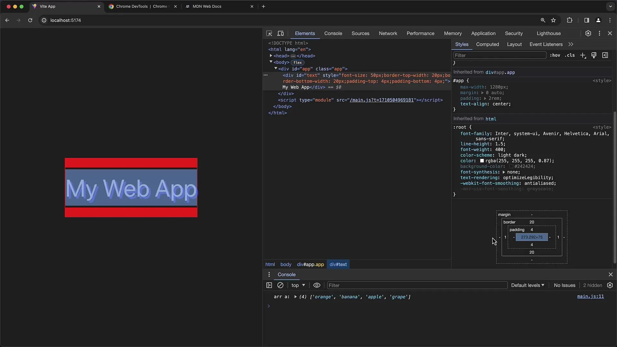Open the Event Listeners tab

546,44
